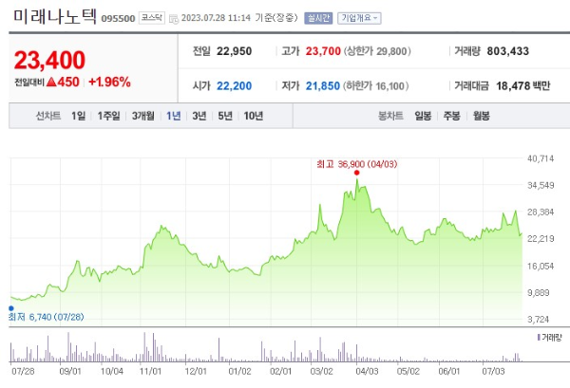Click the previous close value 22,950
The image size is (570, 388).
234,51
